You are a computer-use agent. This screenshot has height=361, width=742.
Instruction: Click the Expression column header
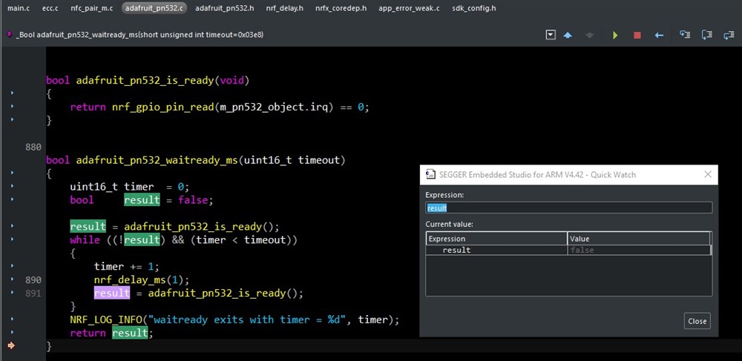coord(496,239)
